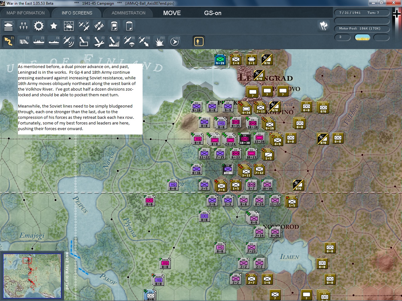Select the 2=7 Soviet unit

click(251, 279)
